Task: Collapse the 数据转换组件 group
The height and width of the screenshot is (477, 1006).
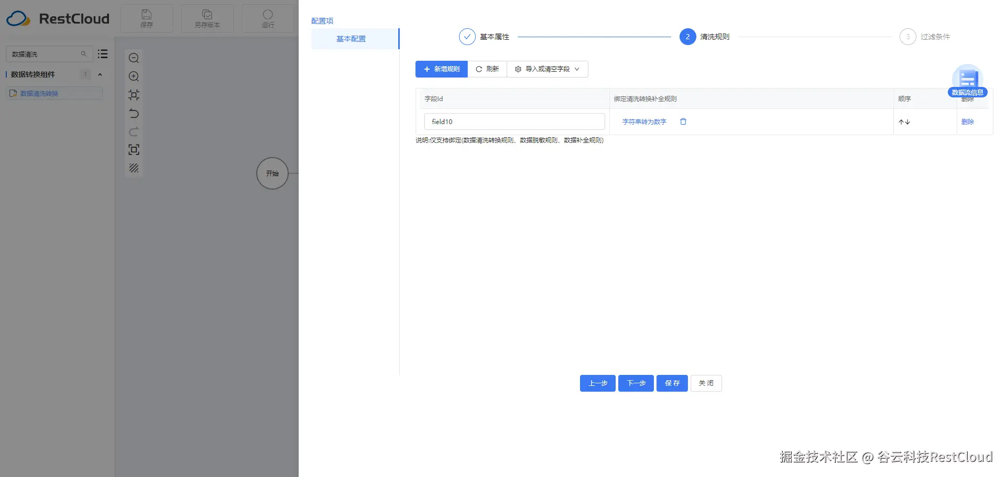Action: (100, 74)
